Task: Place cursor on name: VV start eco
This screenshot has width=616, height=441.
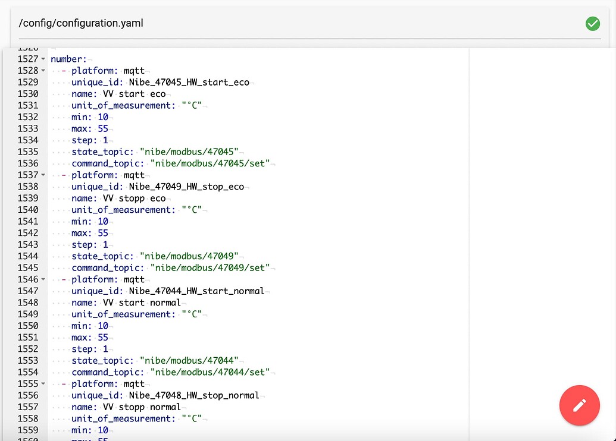Action: (x=119, y=93)
